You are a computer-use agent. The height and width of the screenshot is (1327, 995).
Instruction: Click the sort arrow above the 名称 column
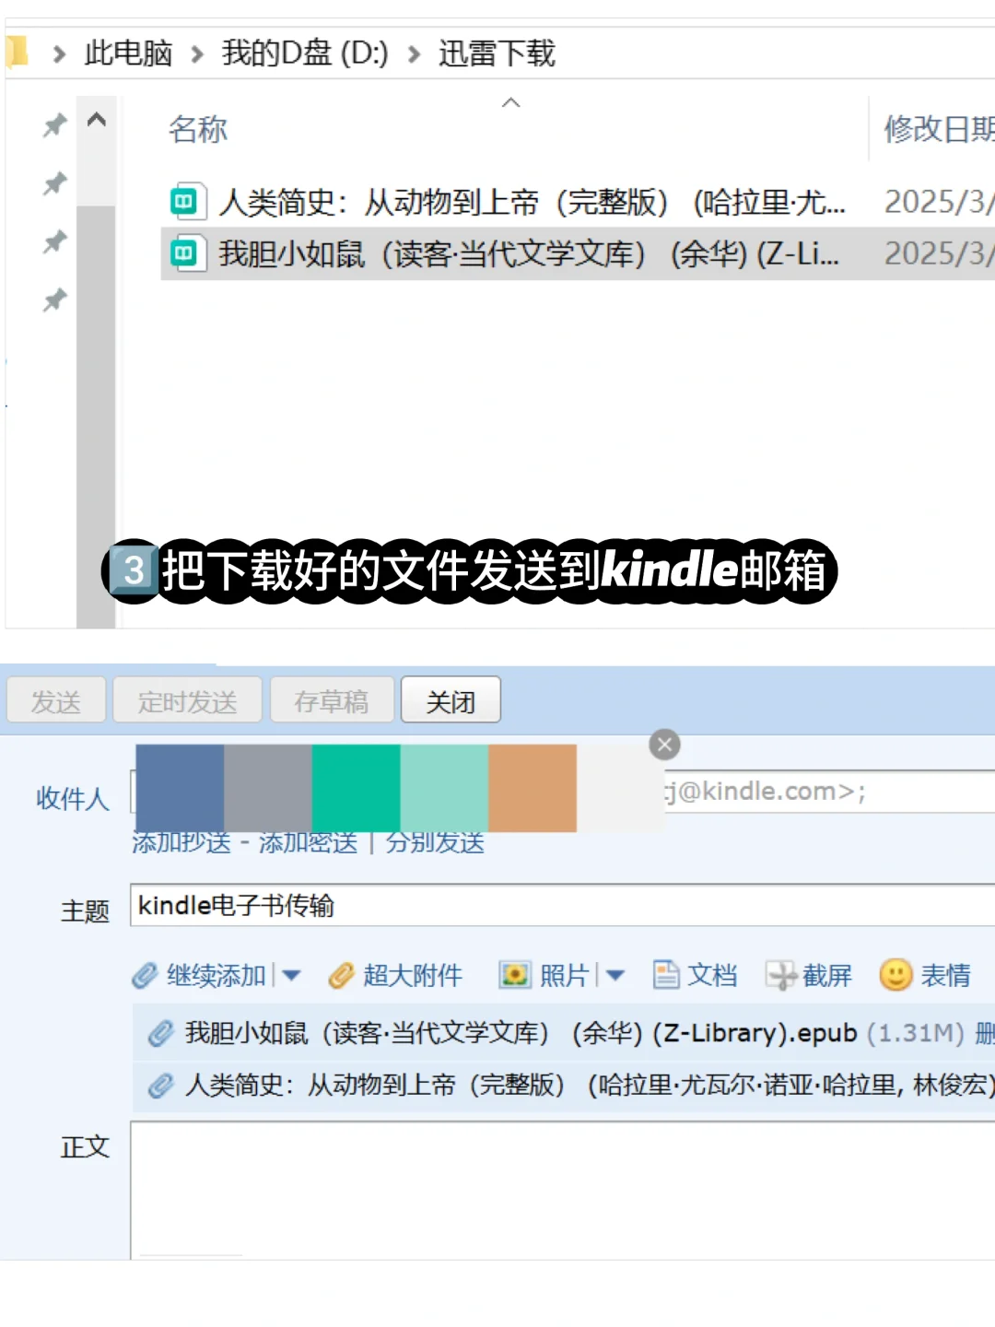click(x=511, y=102)
